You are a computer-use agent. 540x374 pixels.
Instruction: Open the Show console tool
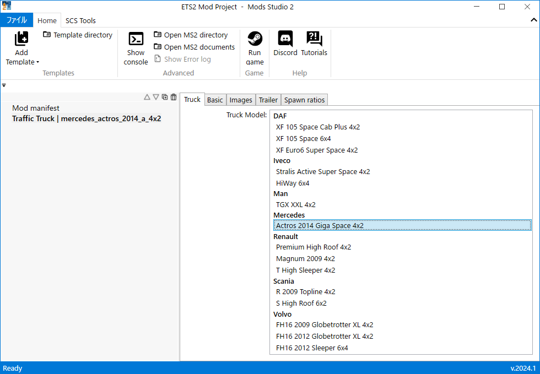[136, 39]
